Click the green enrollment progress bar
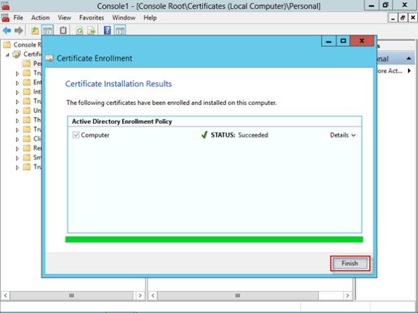 click(x=214, y=239)
